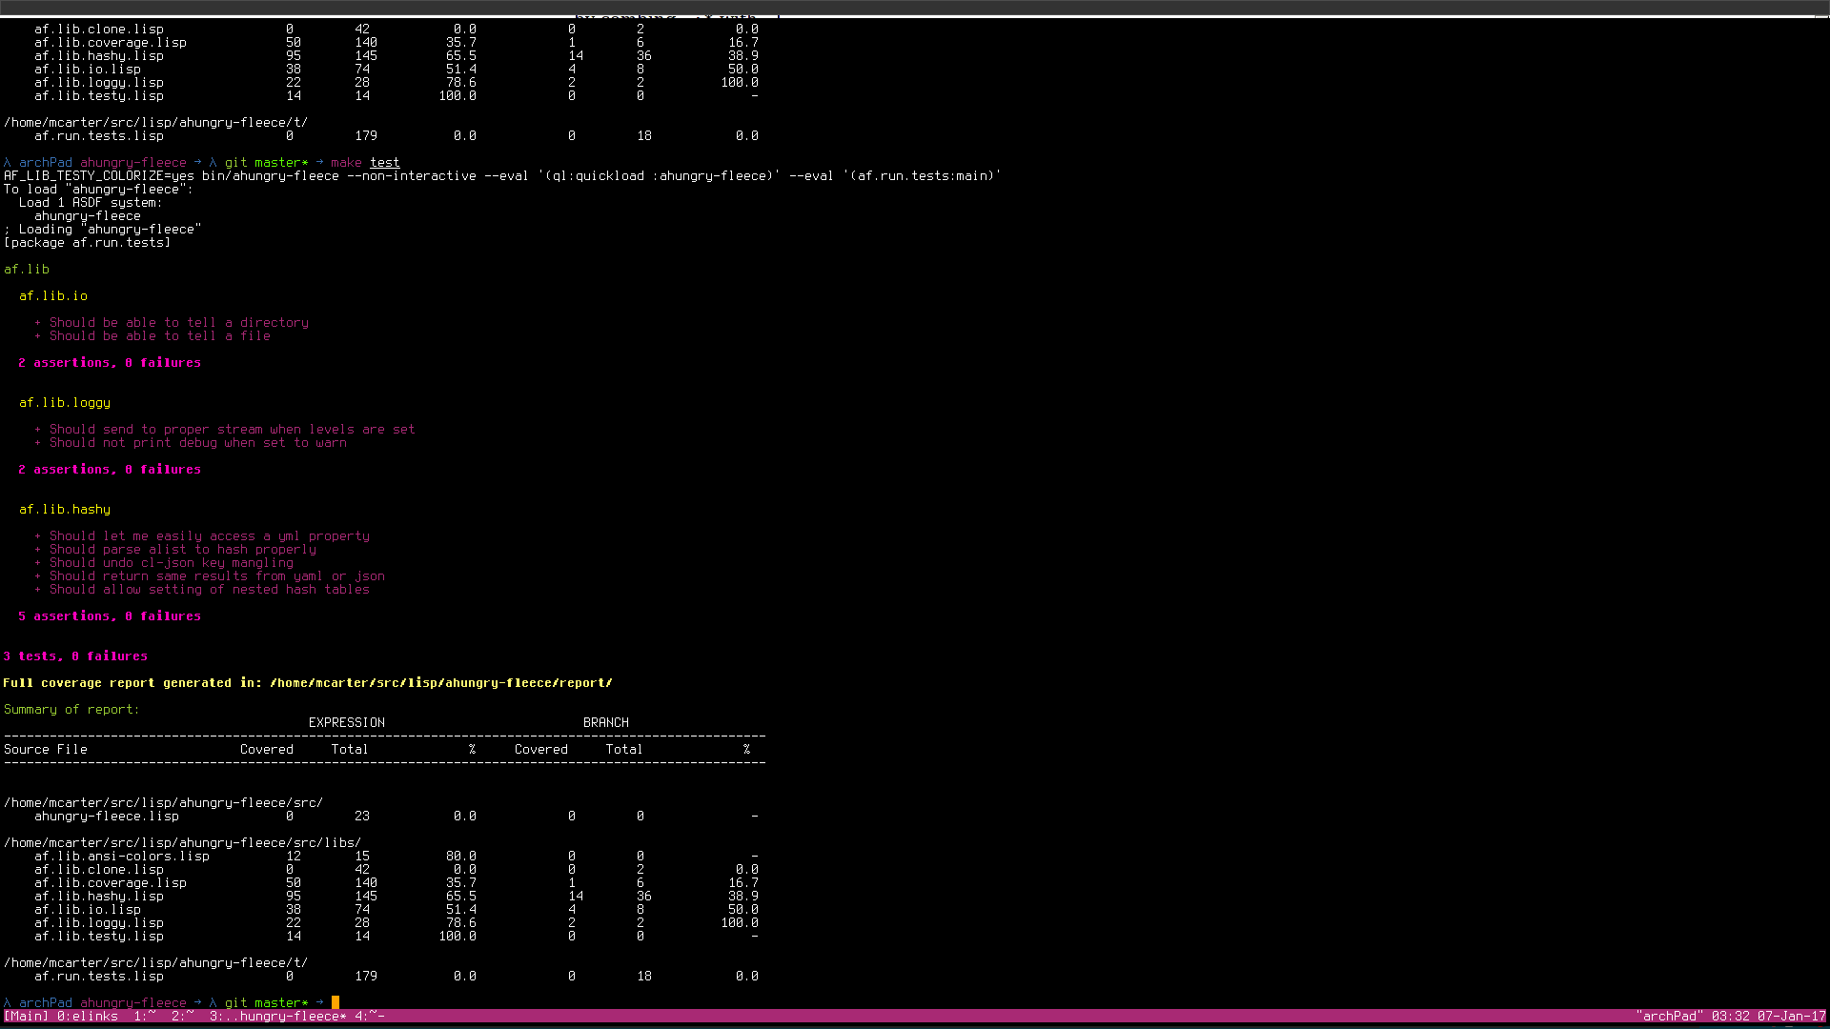Click the "[package af.run.tests]" line

pos(87,243)
